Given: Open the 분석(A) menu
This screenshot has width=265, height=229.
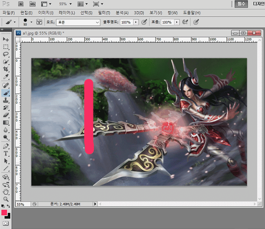Looking at the screenshot, I should coord(122,13).
